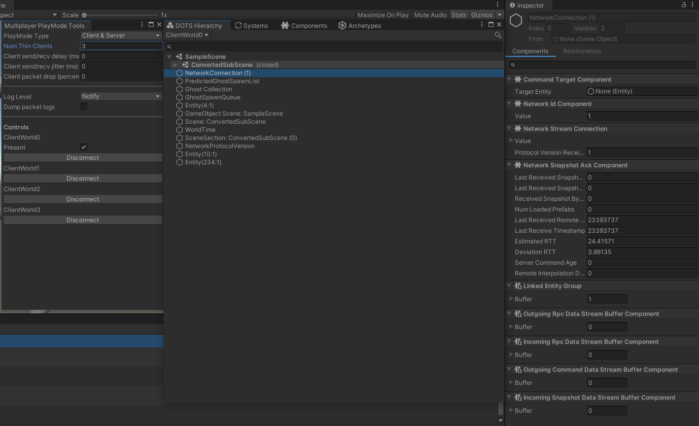Open the Relationships tab in Inspector
Screen dimensions: 699x426
pyautogui.click(x=582, y=51)
